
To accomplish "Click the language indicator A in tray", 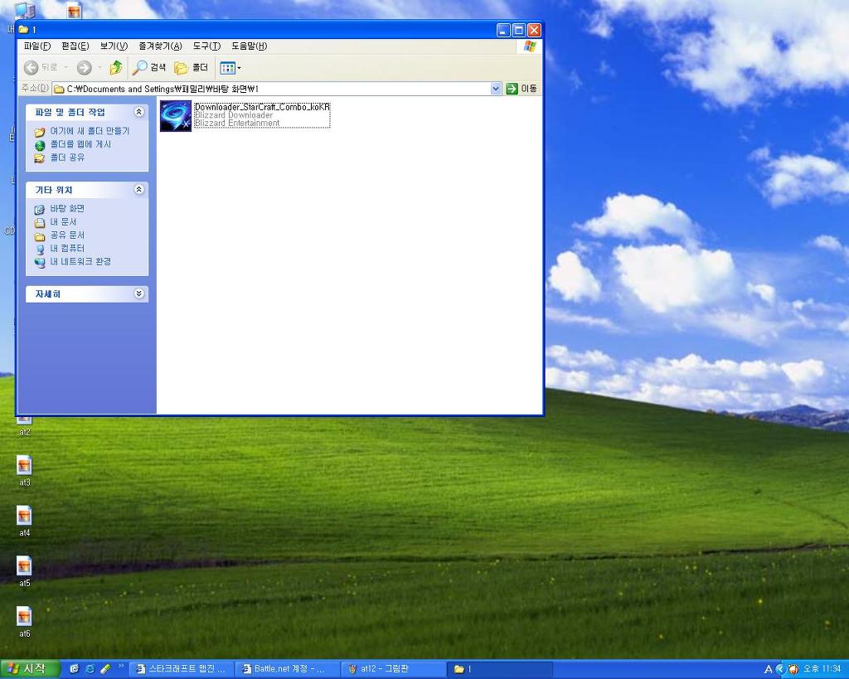I will click(x=768, y=669).
